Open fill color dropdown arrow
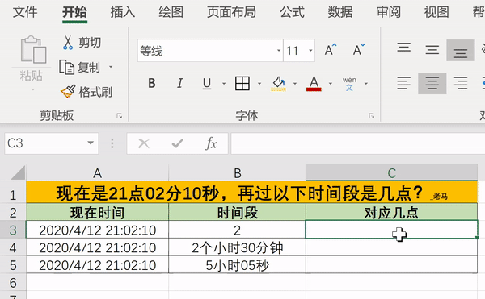 tap(295, 84)
